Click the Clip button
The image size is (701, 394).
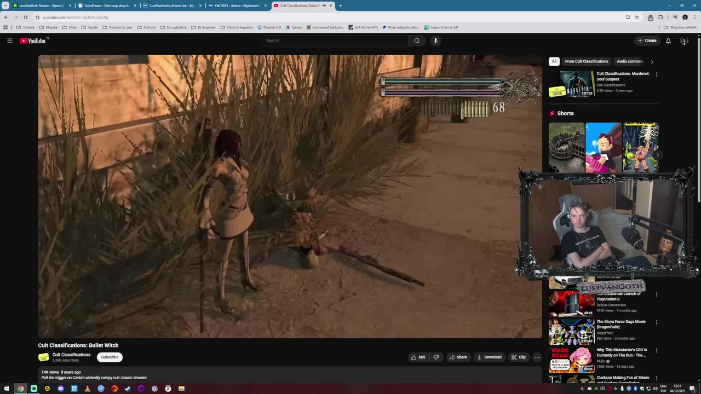518,357
